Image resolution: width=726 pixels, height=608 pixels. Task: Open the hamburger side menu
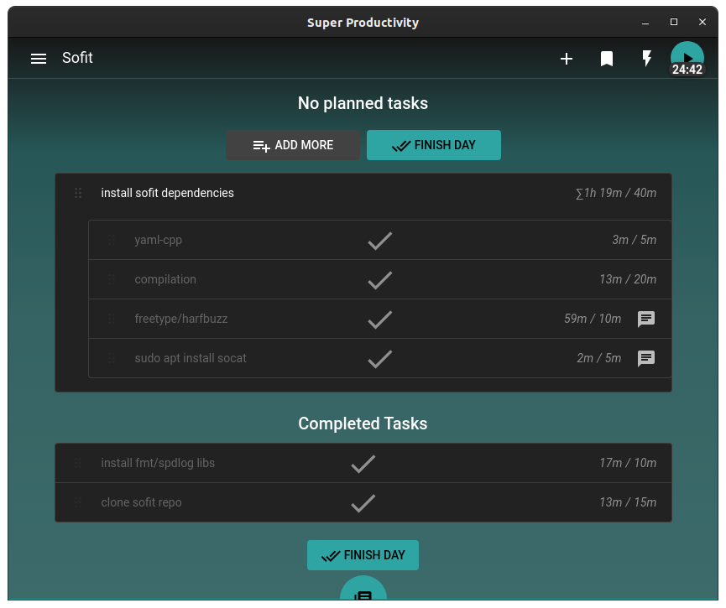click(39, 59)
